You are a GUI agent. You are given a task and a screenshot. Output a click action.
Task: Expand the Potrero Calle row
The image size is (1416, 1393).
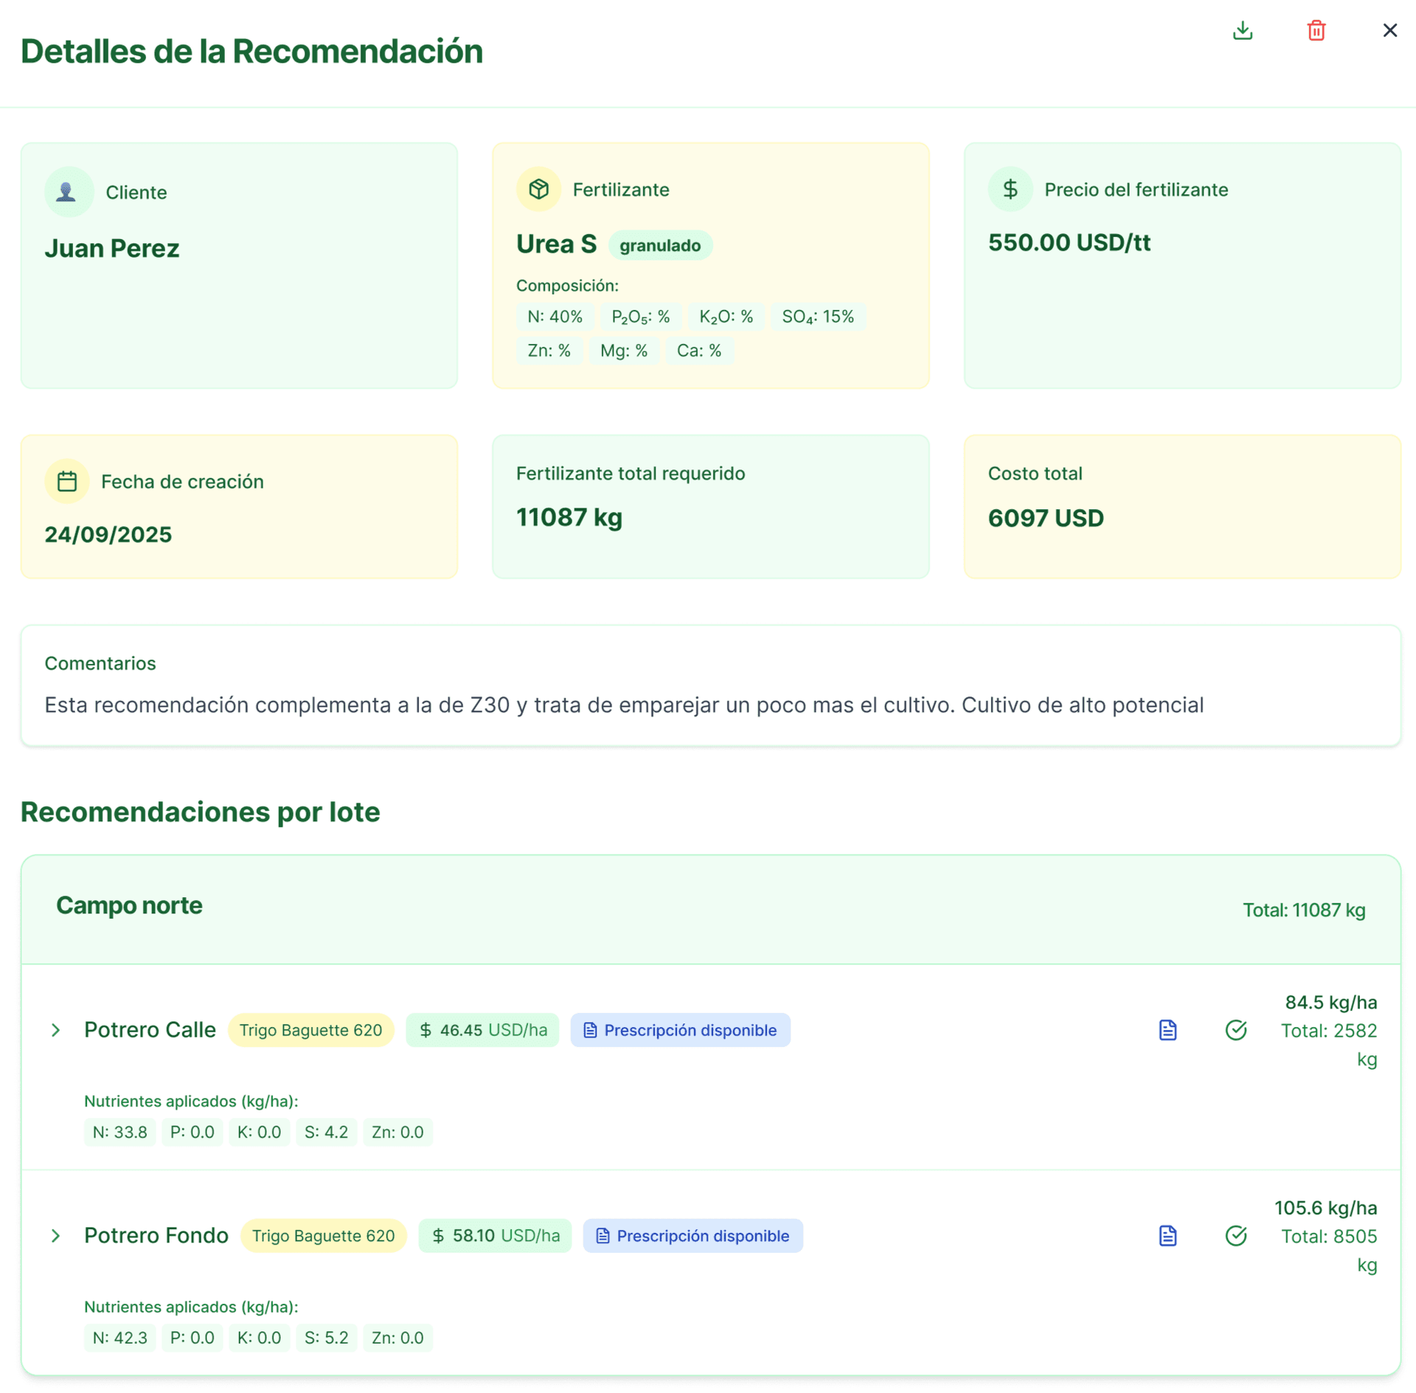tap(56, 1030)
